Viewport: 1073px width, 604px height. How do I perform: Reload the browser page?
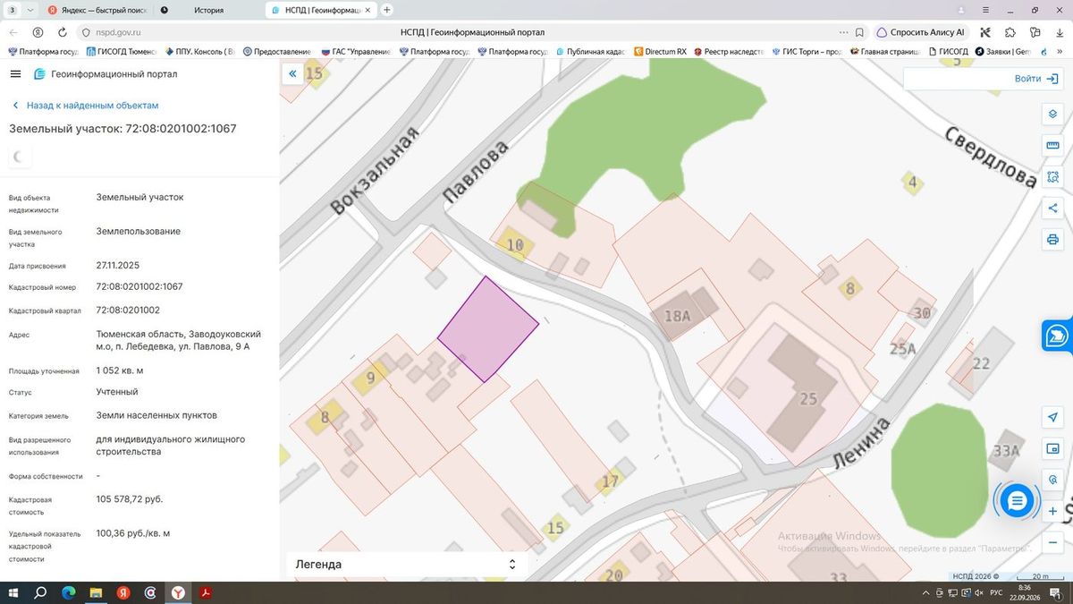(x=63, y=32)
